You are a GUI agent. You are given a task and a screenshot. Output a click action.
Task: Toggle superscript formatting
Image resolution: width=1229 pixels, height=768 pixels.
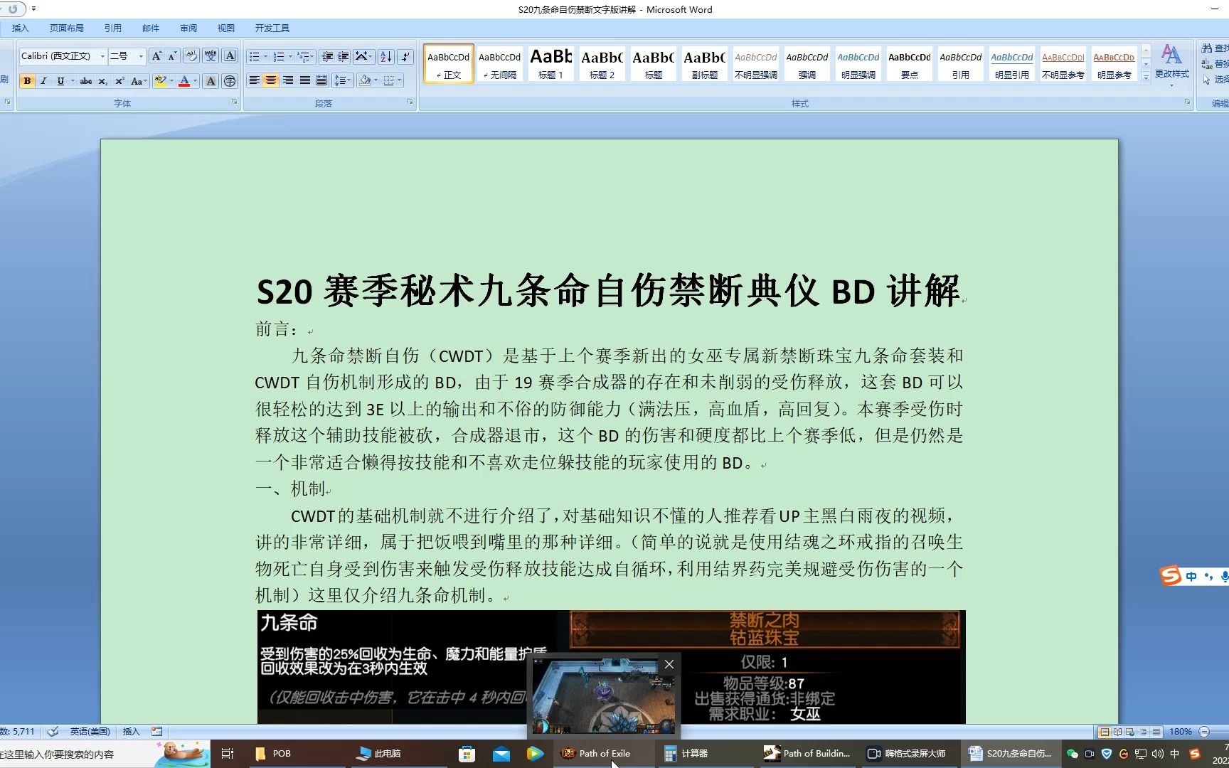pos(119,81)
